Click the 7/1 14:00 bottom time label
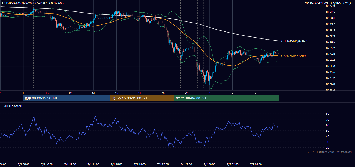Image resolution: width=355 pixels, height=167 pixels. 93,164
